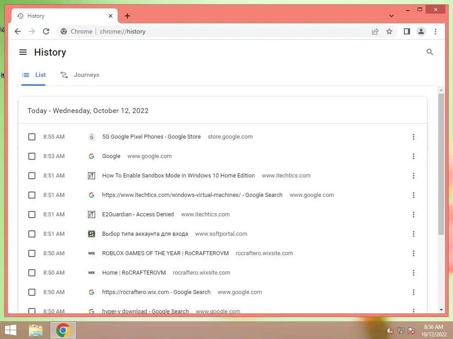Screen dimensions: 453x339
Task: Check the itechtics windows-virtual-machines search checkbox
Action: (32, 195)
